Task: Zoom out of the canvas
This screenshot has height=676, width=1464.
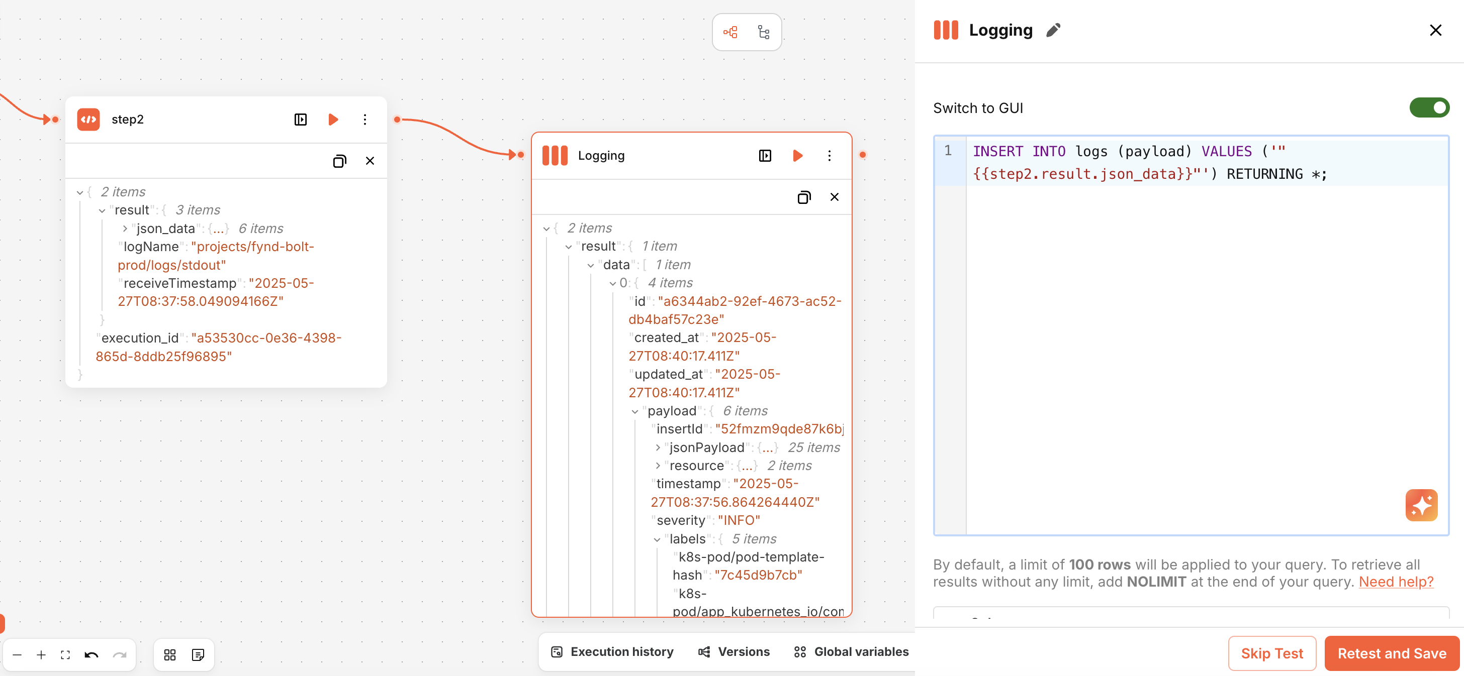Action: [17, 655]
